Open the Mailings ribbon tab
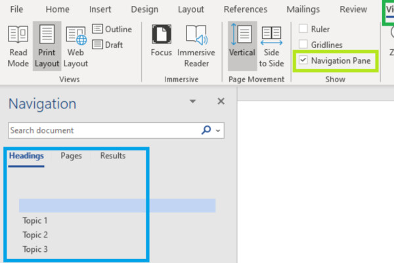 click(303, 9)
